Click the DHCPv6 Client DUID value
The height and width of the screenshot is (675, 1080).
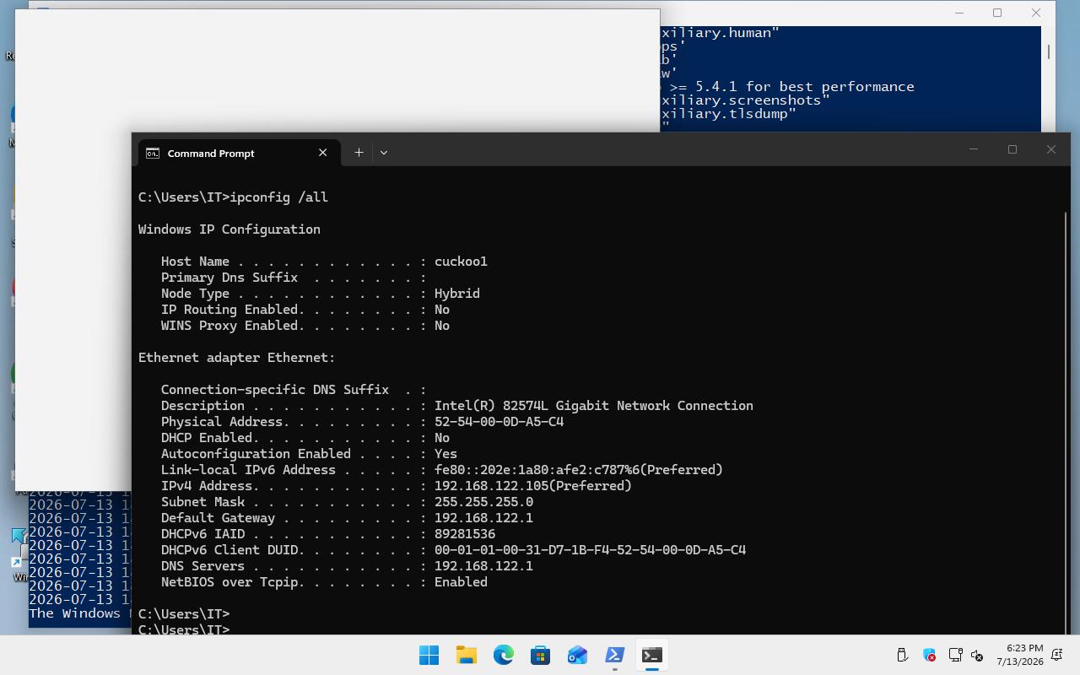click(x=590, y=550)
